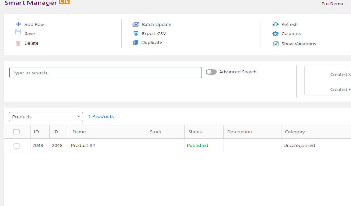Sort by the Name column header
The height and width of the screenshot is (206, 351).
tap(79, 132)
